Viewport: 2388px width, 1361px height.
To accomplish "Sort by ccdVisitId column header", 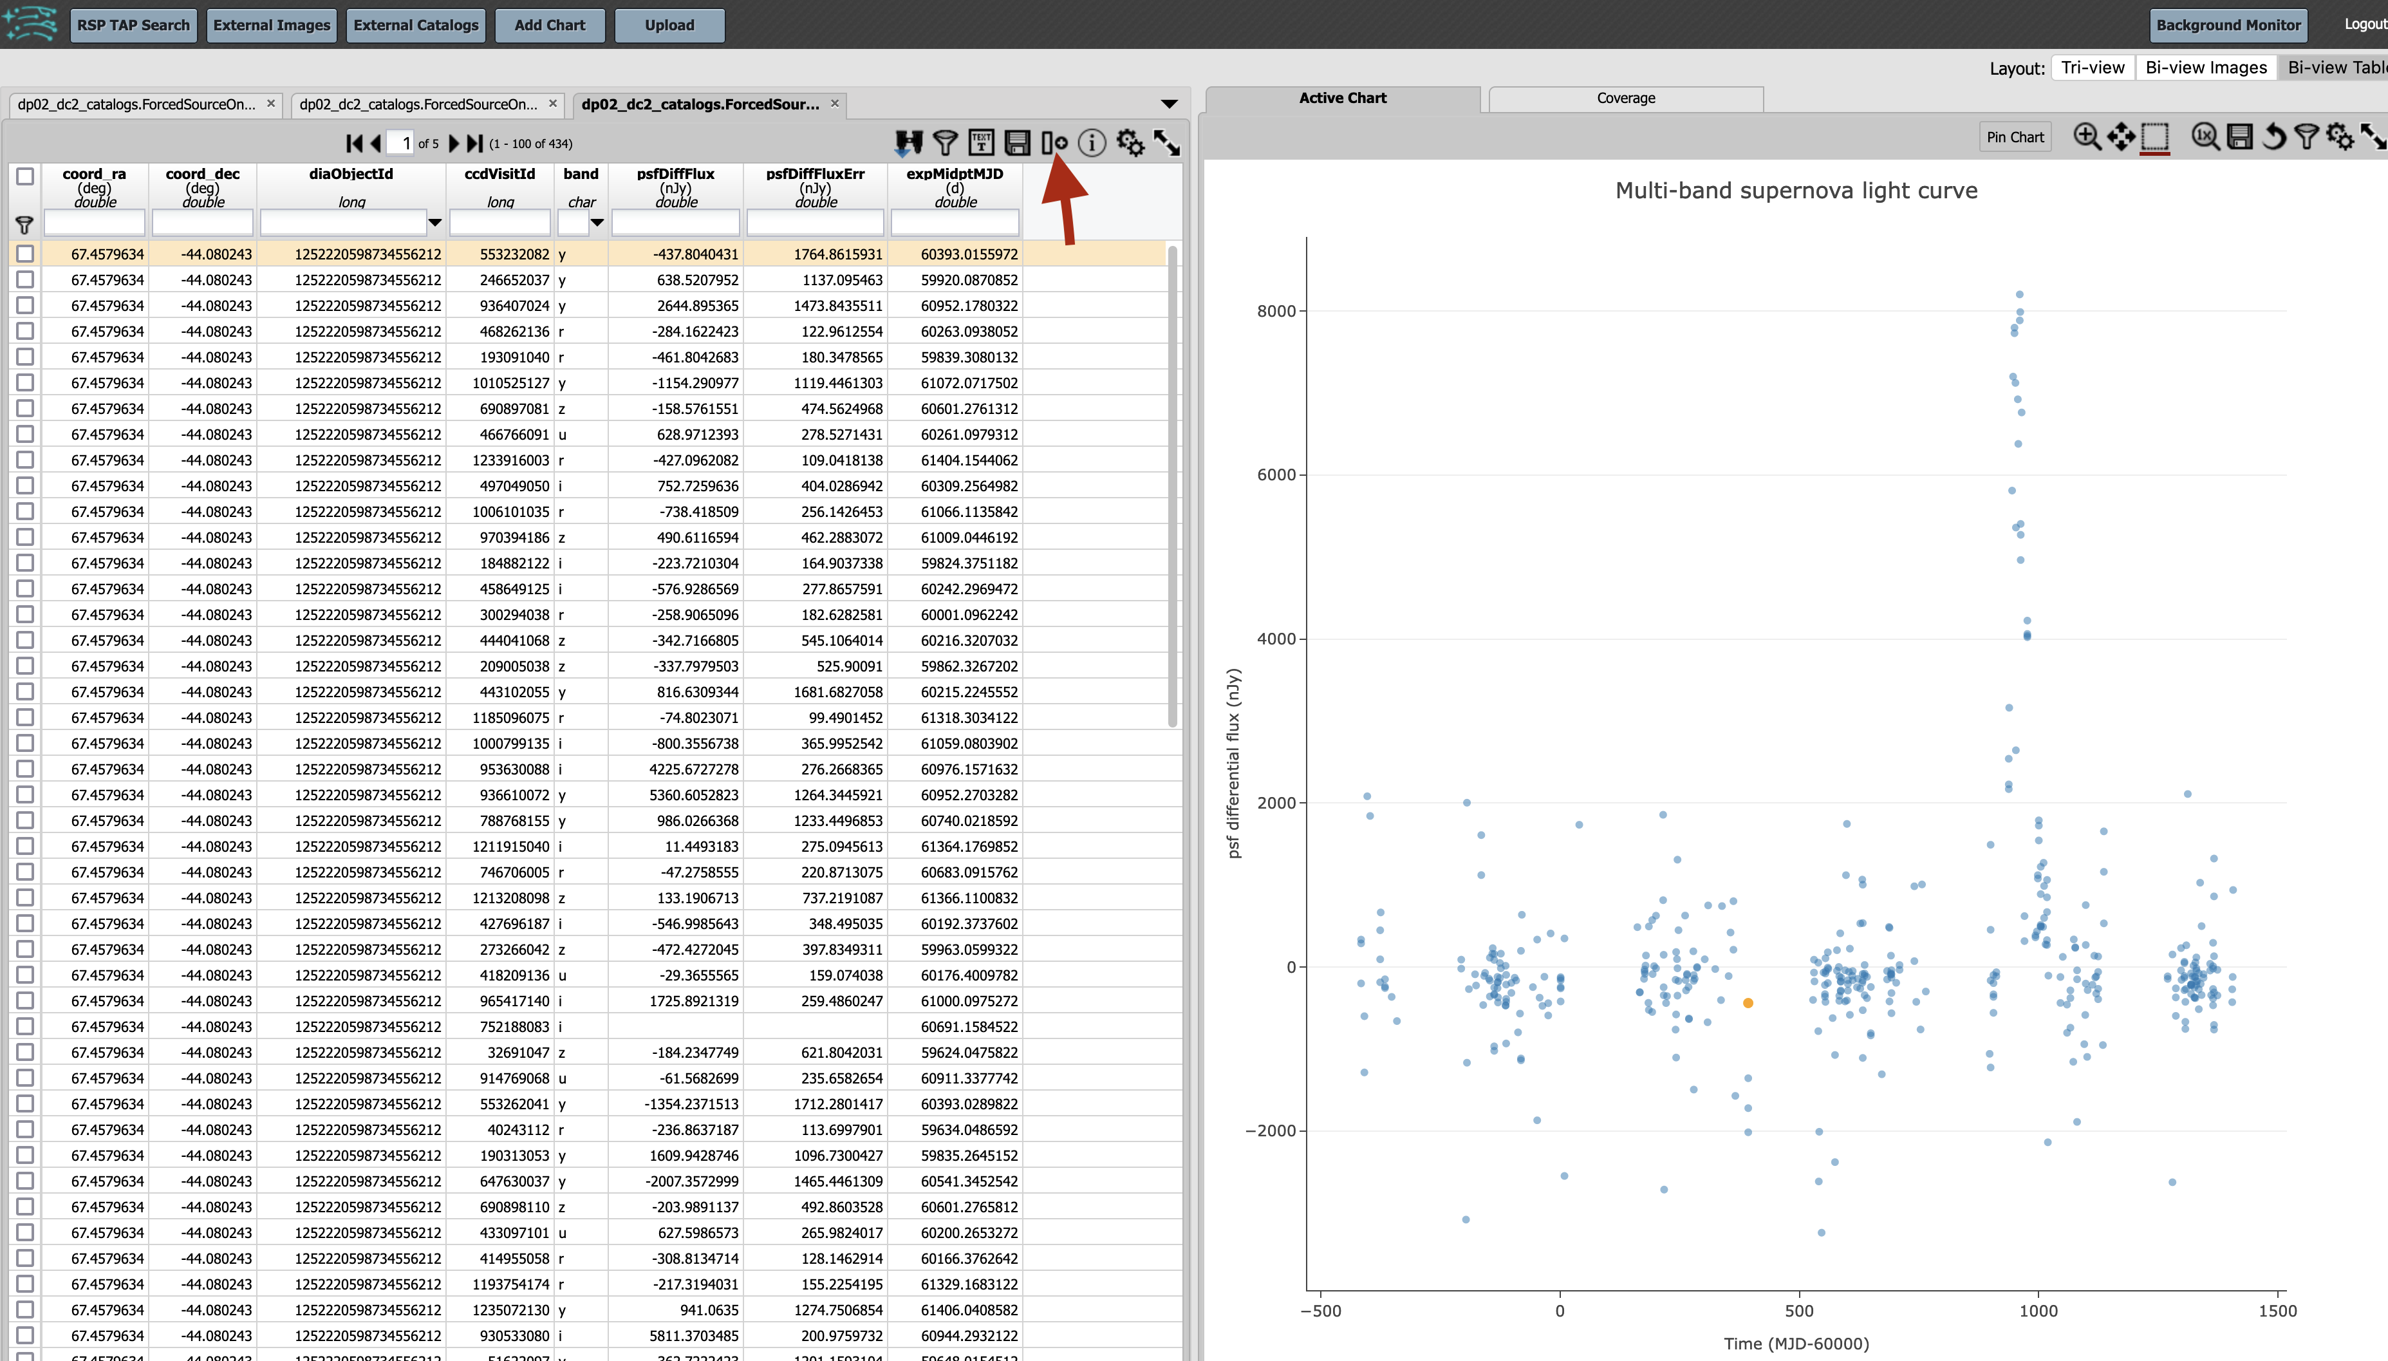I will click(500, 174).
